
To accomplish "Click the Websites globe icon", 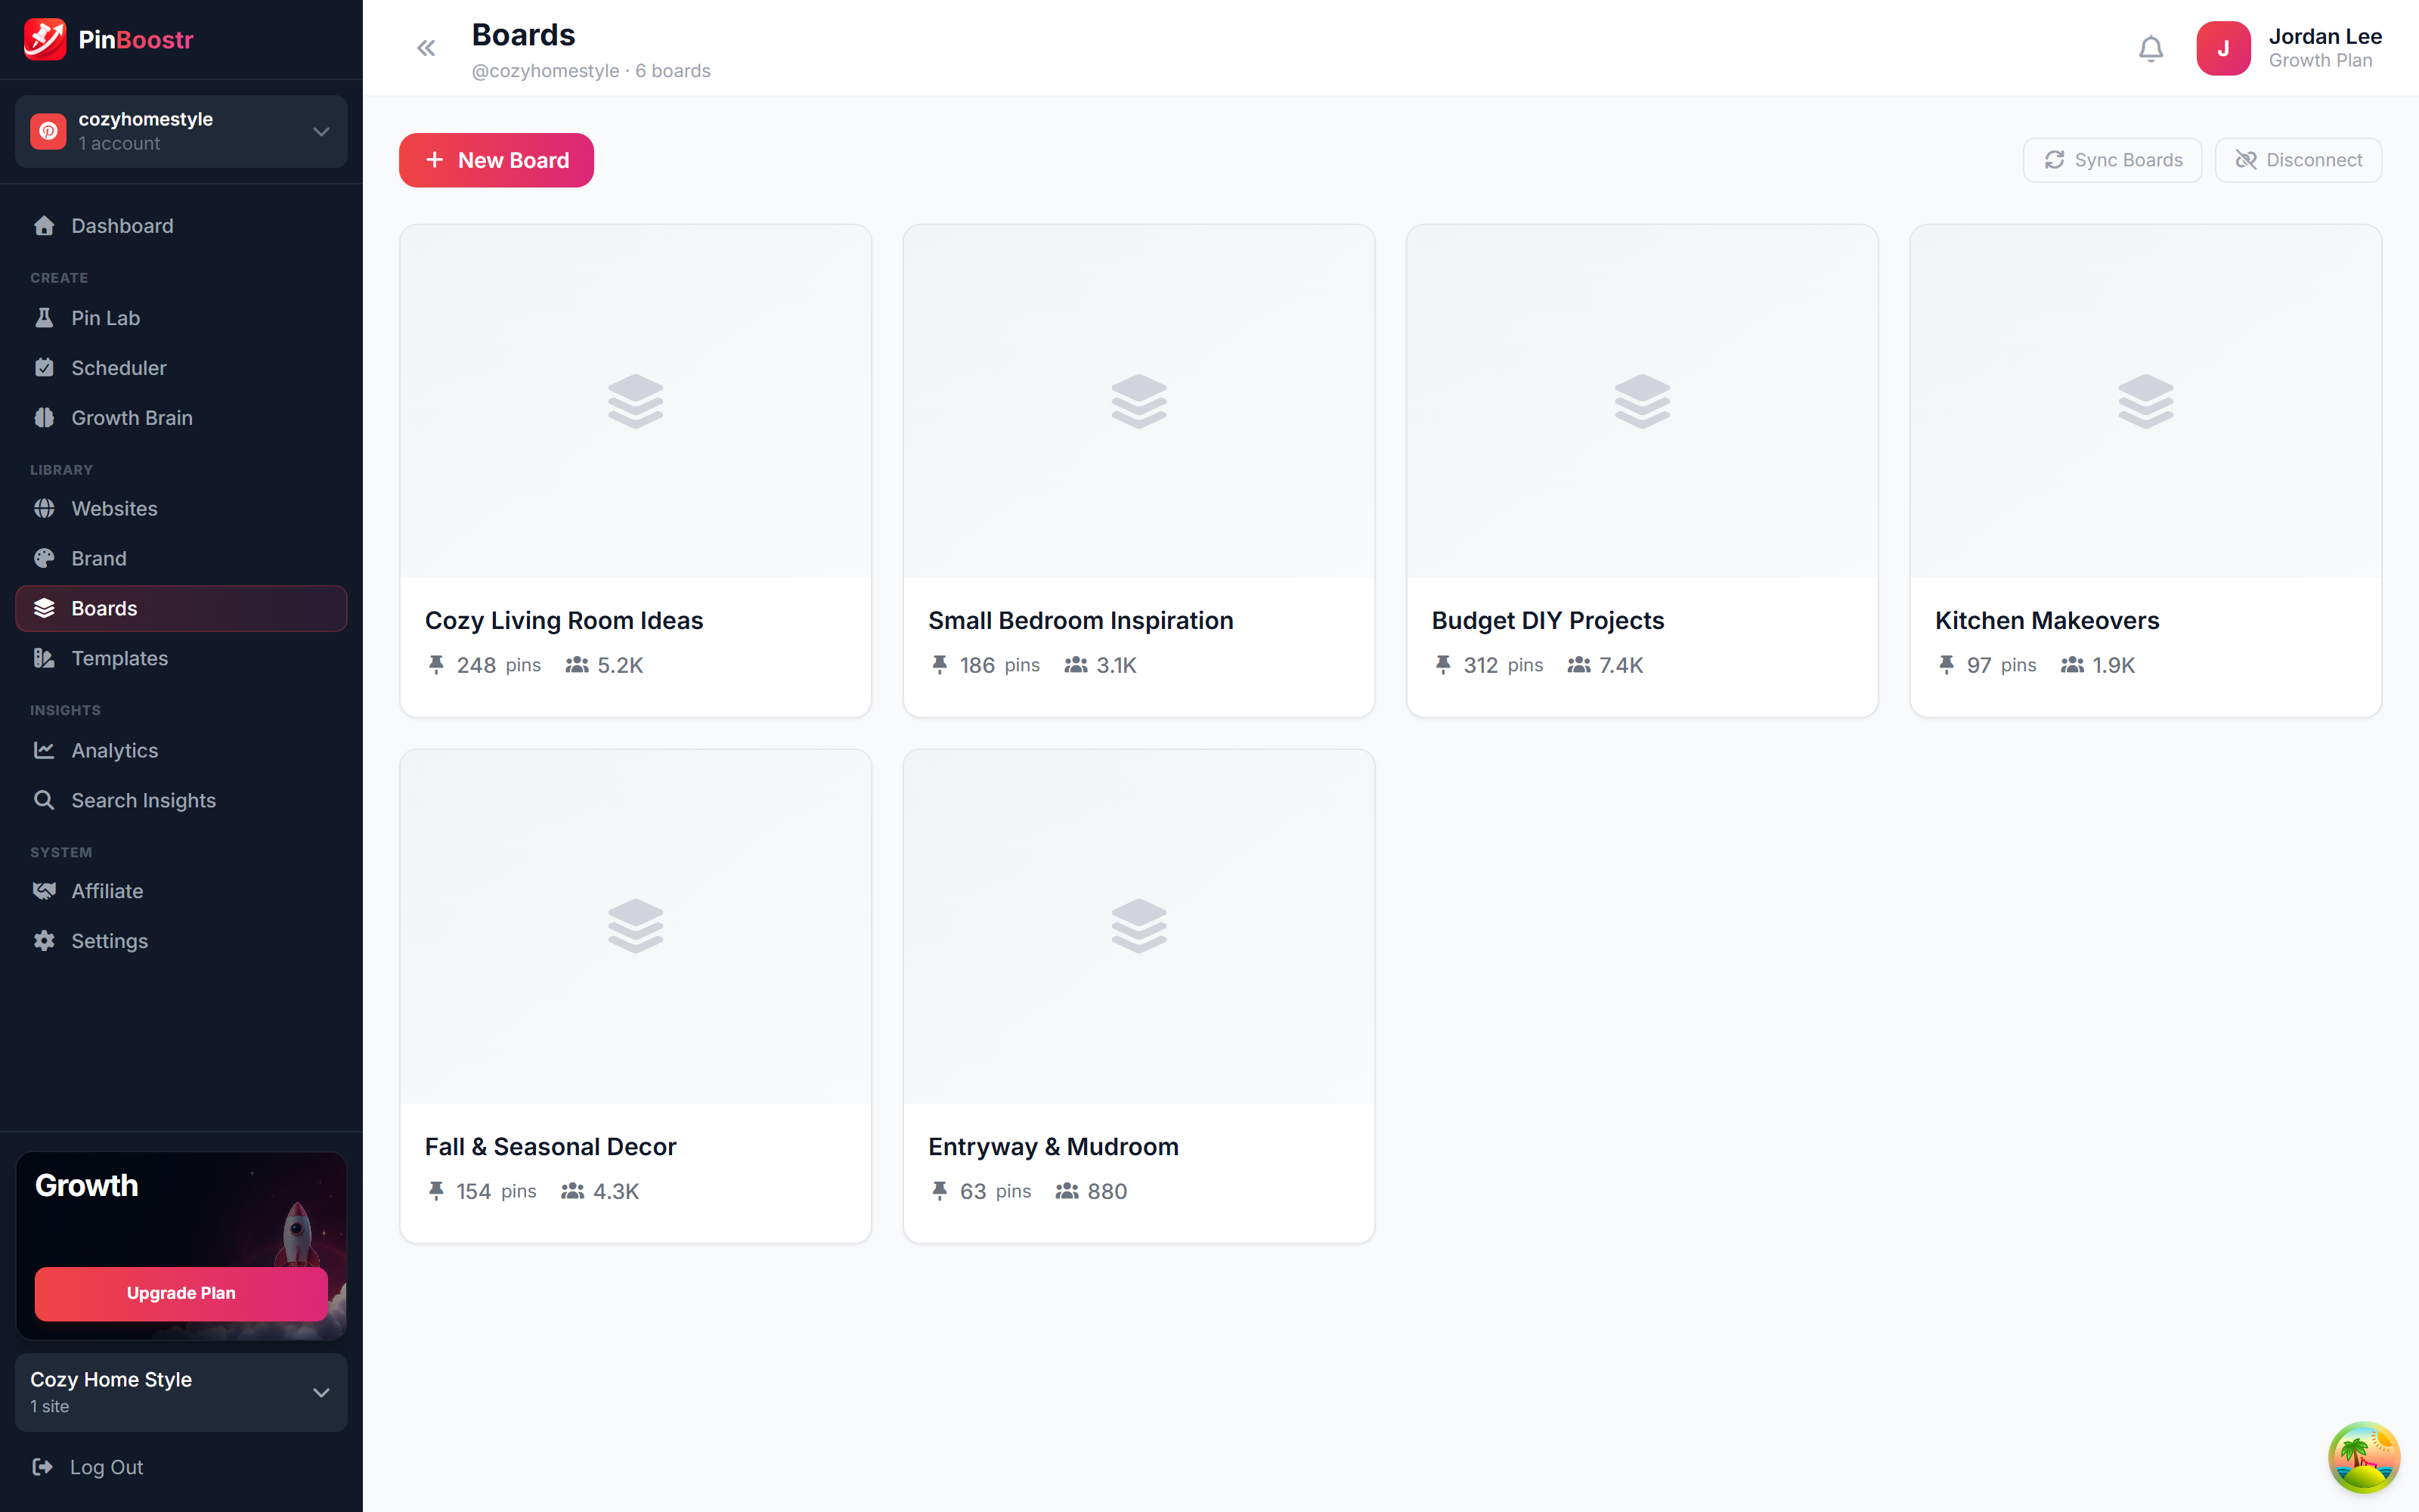I will [x=44, y=509].
